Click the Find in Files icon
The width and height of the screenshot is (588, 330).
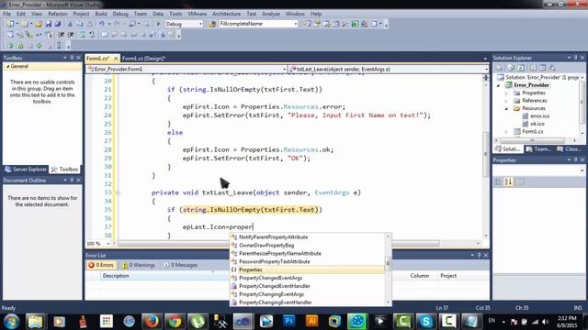pyautogui.click(x=212, y=24)
